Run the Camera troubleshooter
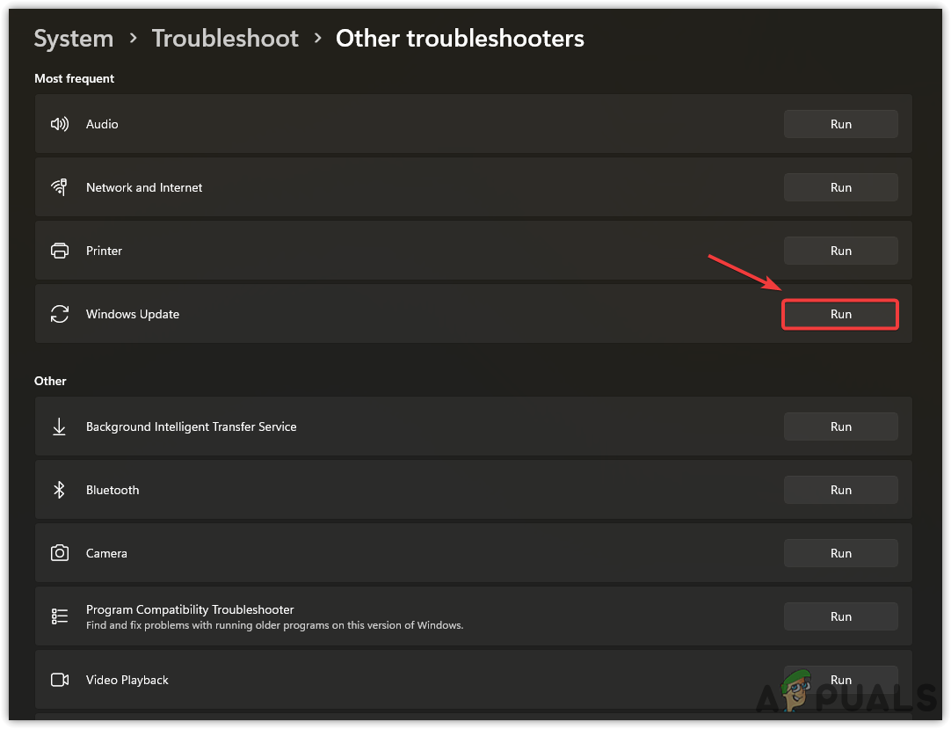Viewport: 951px width, 729px height. pyautogui.click(x=840, y=553)
